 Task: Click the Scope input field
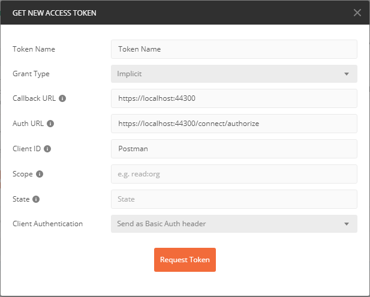tap(234, 174)
